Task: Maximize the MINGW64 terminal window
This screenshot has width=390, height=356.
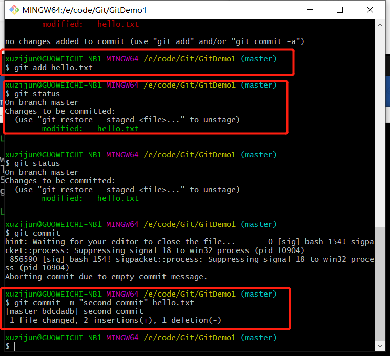Action: 340,10
